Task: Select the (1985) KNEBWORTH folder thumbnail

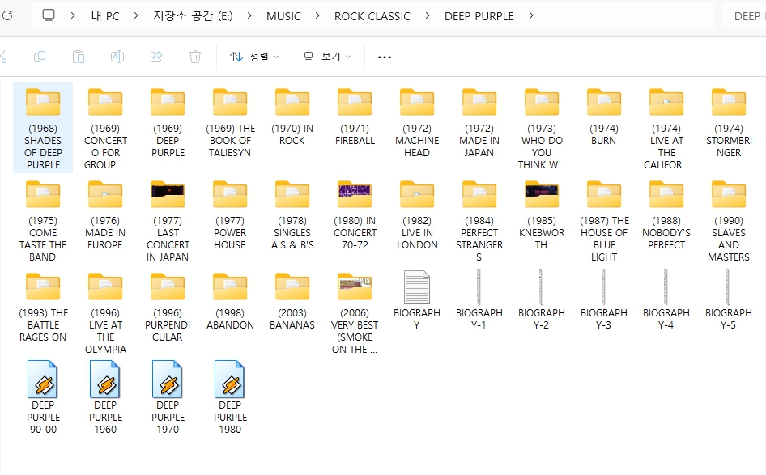Action: coord(542,196)
